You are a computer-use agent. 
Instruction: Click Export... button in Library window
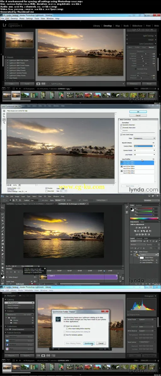click(27, 355)
